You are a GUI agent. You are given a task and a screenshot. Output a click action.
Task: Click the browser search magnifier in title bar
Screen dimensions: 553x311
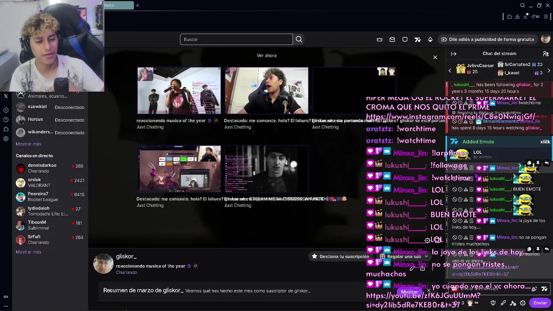(x=522, y=5)
